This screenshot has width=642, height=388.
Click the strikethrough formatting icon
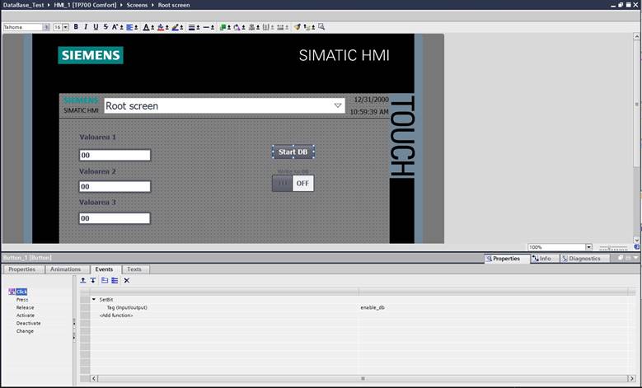point(104,27)
